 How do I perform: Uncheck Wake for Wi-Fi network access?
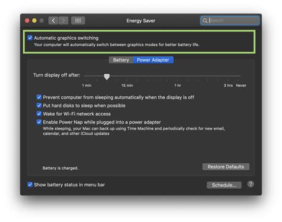coord(39,114)
